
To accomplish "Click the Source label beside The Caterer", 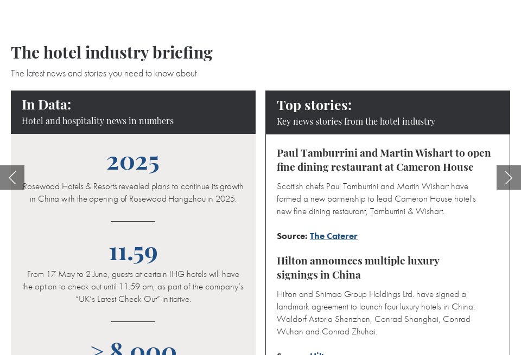I will tap(291, 236).
